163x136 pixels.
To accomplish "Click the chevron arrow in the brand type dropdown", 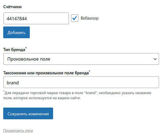I will 155,59.
